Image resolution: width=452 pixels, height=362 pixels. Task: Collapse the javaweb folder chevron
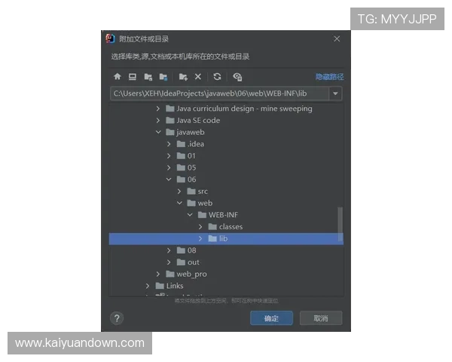point(158,132)
